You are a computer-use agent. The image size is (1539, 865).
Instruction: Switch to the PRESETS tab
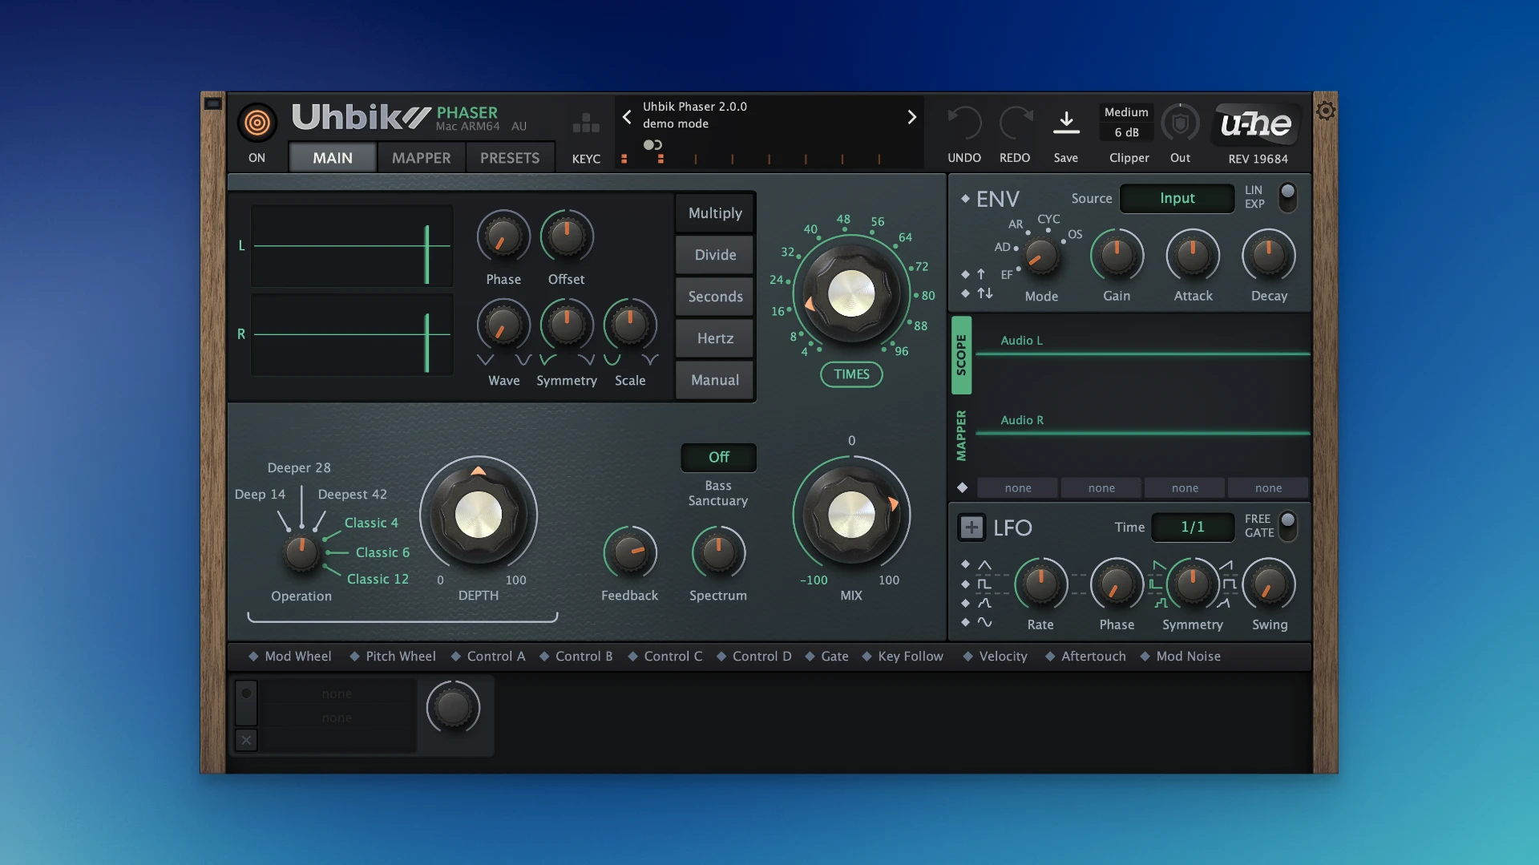point(510,157)
